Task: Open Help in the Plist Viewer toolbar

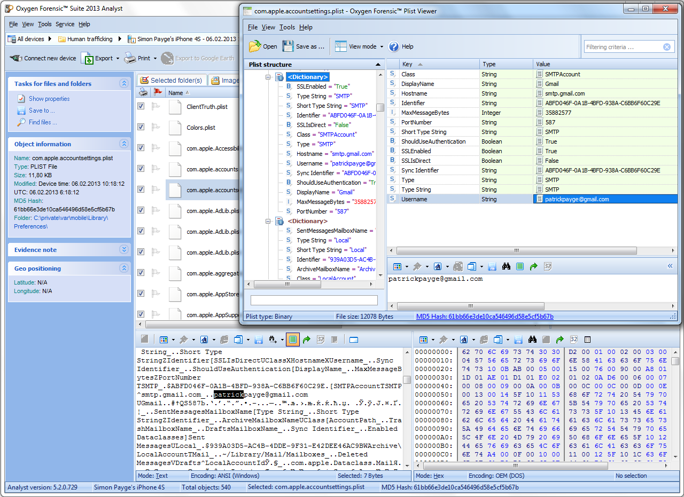Action: coord(401,46)
